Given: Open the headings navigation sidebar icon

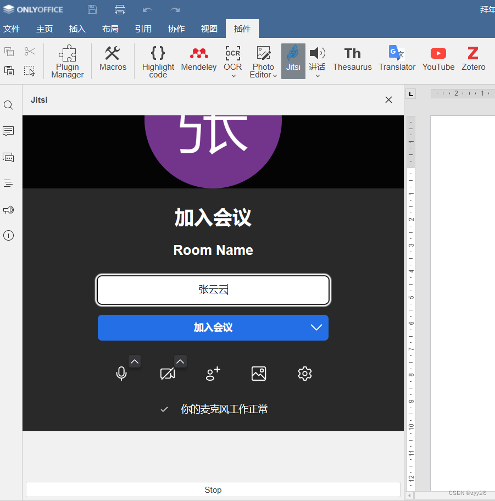Looking at the screenshot, I should (9, 183).
